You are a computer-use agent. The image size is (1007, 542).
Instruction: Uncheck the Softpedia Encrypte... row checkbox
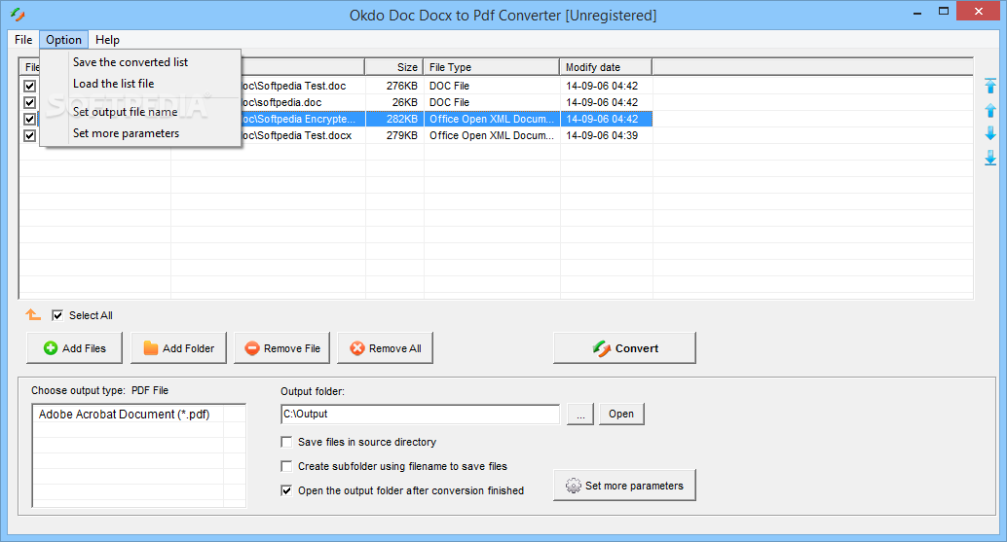[29, 120]
